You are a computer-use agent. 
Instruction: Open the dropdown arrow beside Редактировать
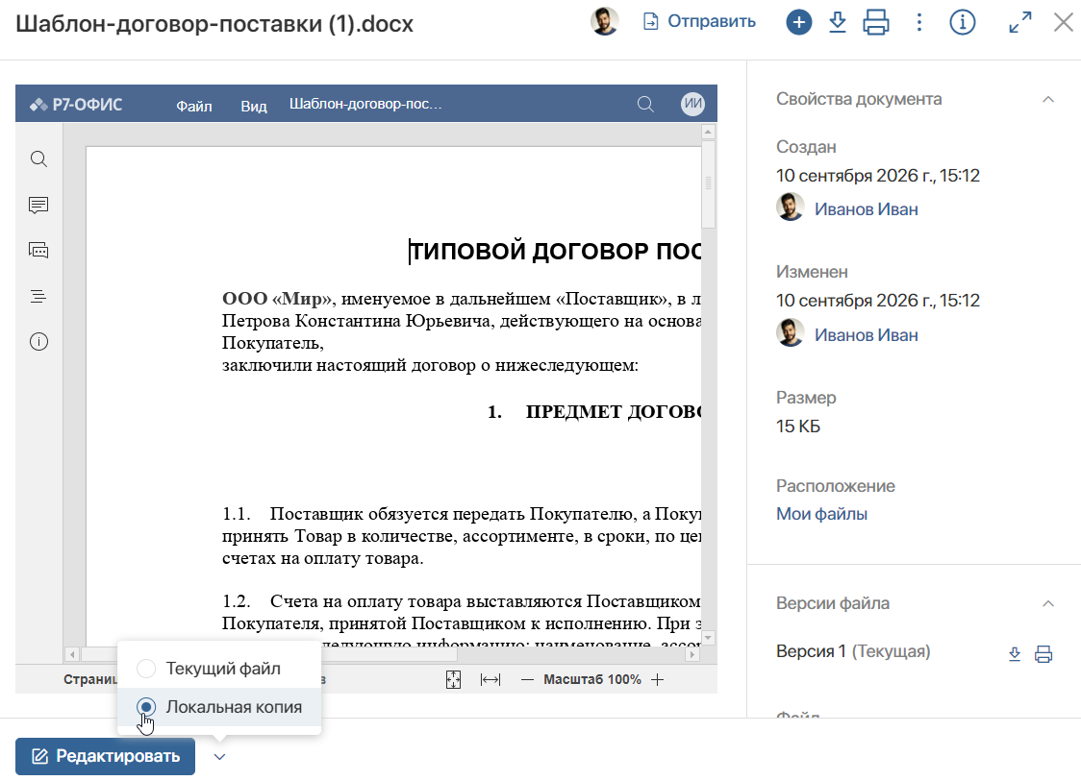(x=219, y=757)
